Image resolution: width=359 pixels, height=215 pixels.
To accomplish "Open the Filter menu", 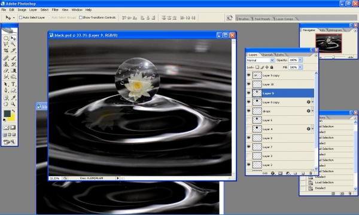I will point(55,10).
